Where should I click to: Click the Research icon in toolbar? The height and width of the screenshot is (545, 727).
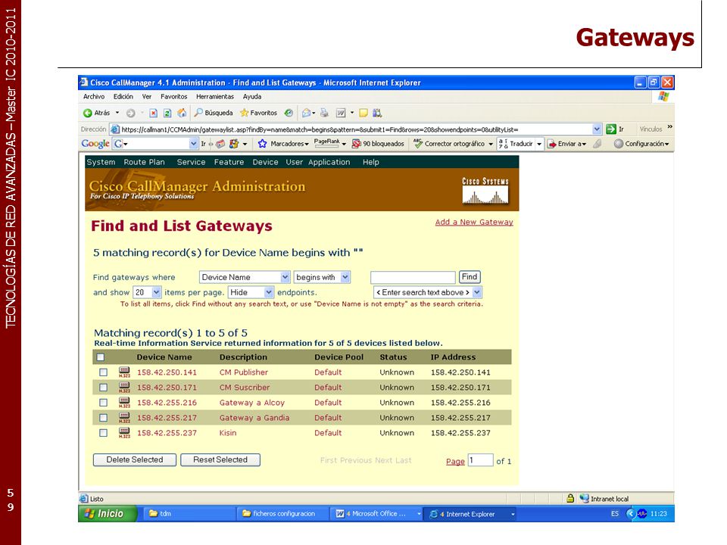377,113
